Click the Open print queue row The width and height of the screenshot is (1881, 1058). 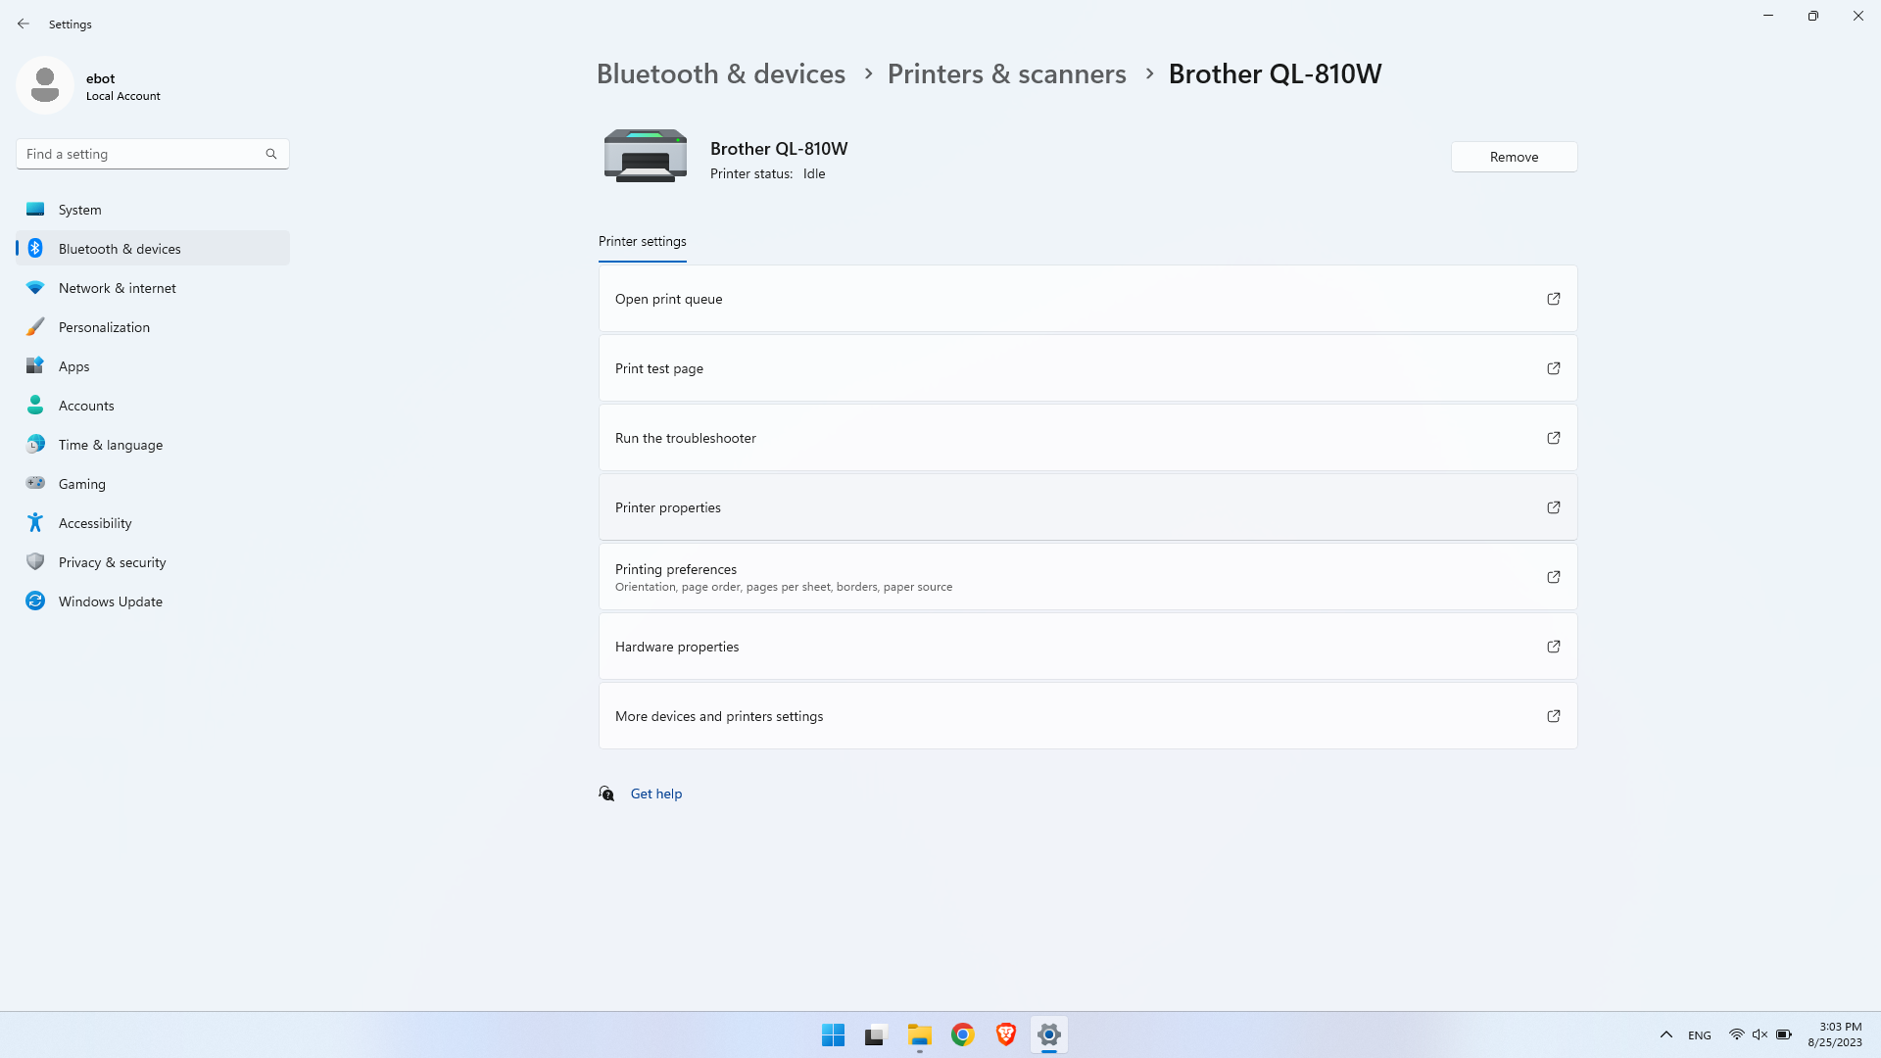1087,299
